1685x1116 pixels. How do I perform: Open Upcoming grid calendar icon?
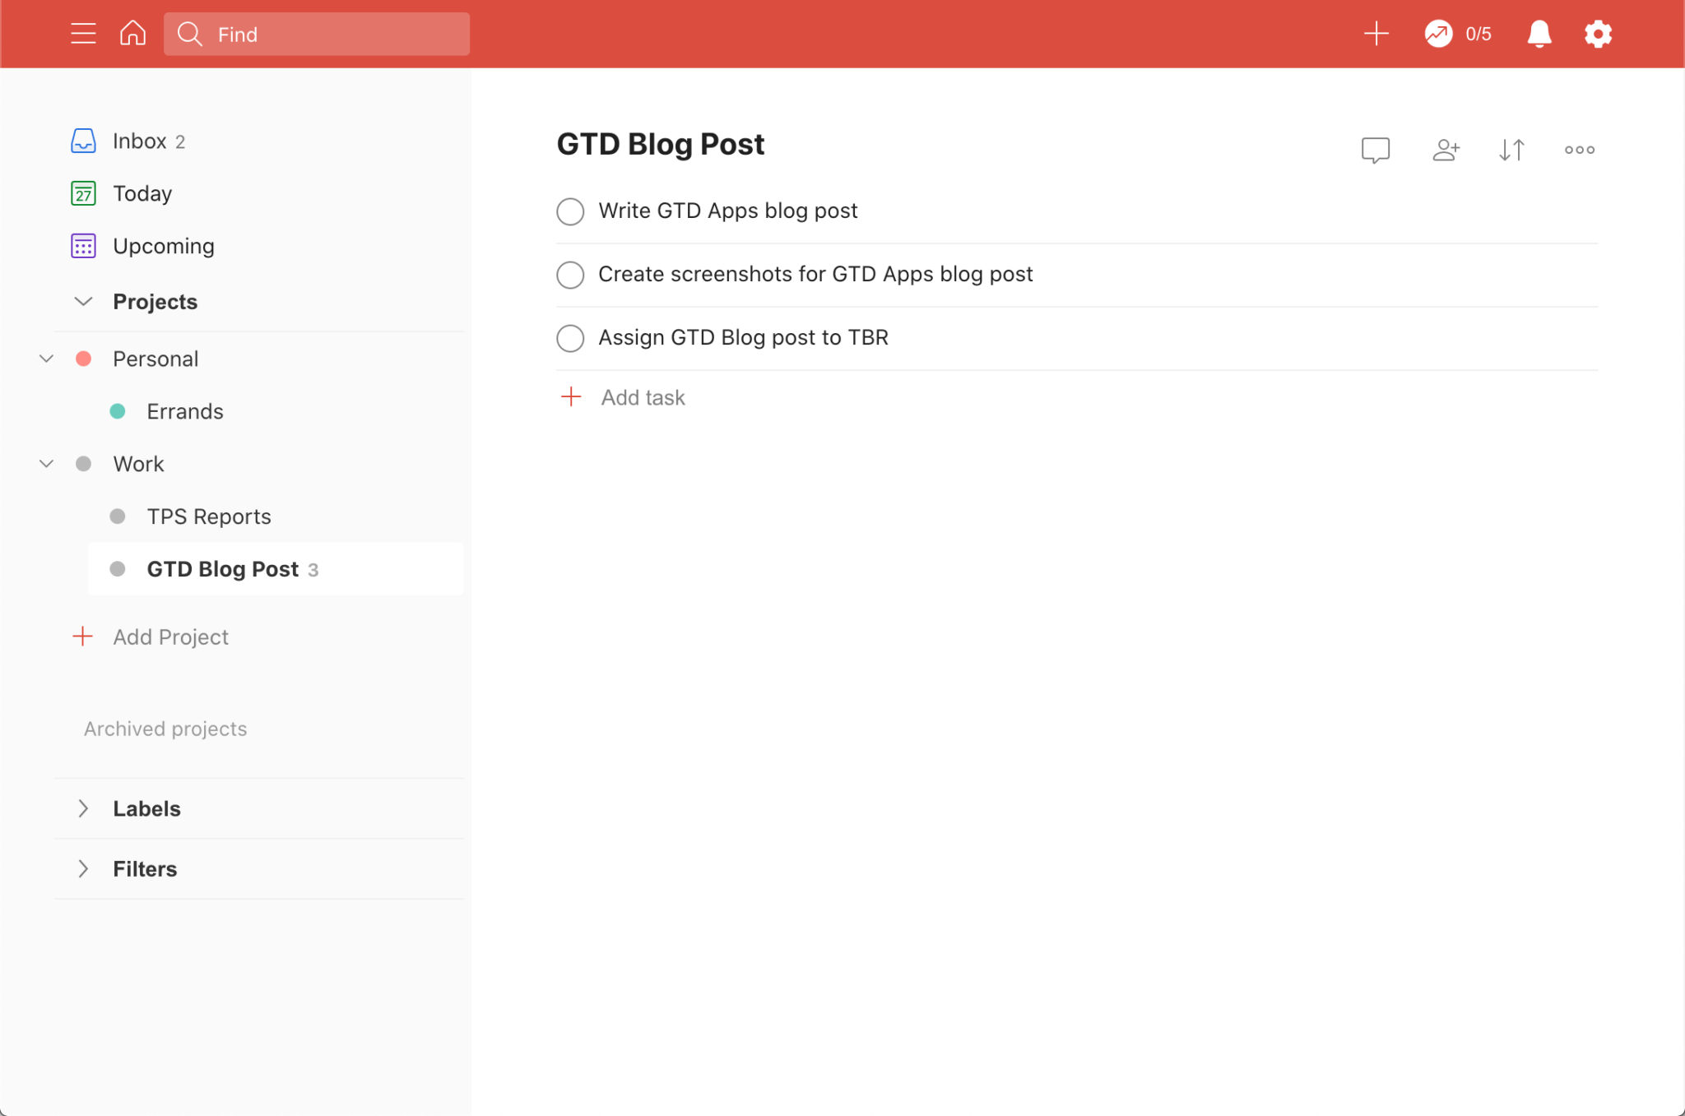[x=83, y=246]
